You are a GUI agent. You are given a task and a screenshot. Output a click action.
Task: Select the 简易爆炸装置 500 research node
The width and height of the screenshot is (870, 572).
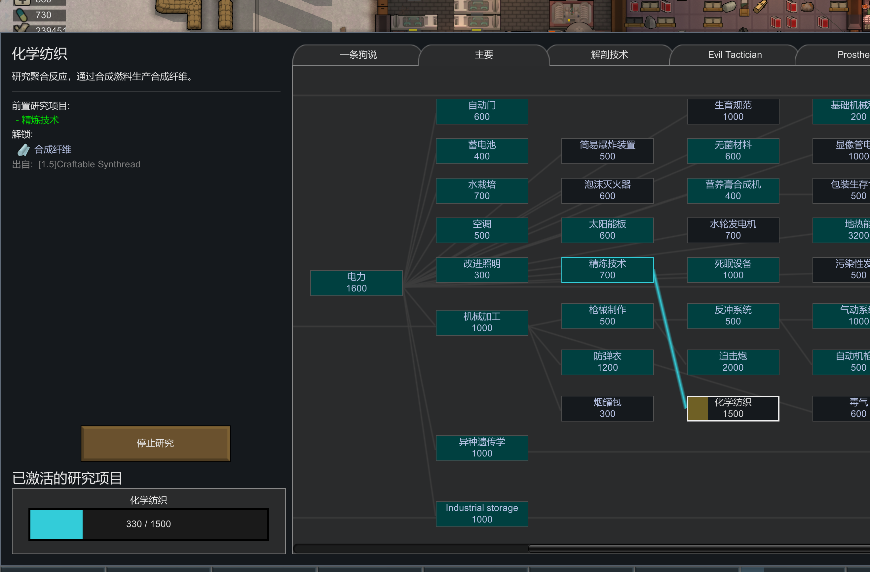(608, 151)
